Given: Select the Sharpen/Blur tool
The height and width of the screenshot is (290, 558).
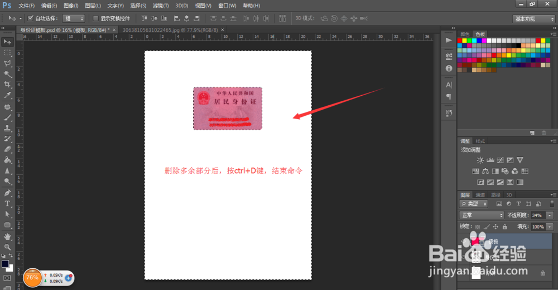Looking at the screenshot, I should (x=7, y=171).
